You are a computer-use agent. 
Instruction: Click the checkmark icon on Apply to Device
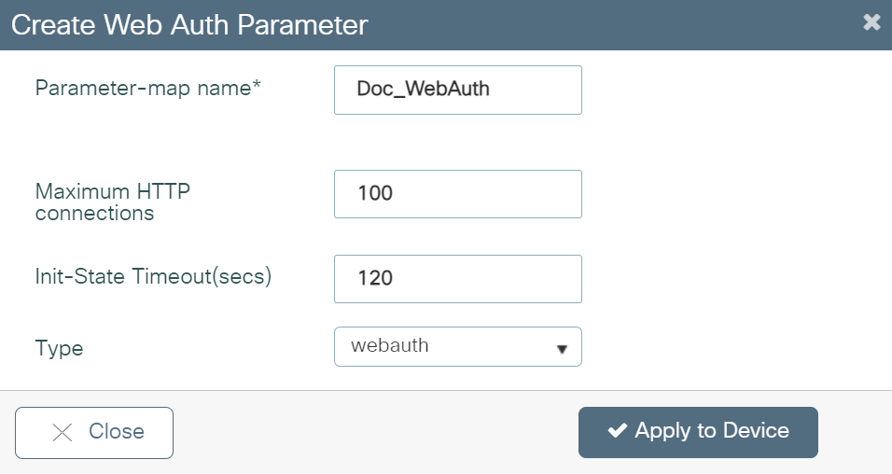pyautogui.click(x=617, y=431)
